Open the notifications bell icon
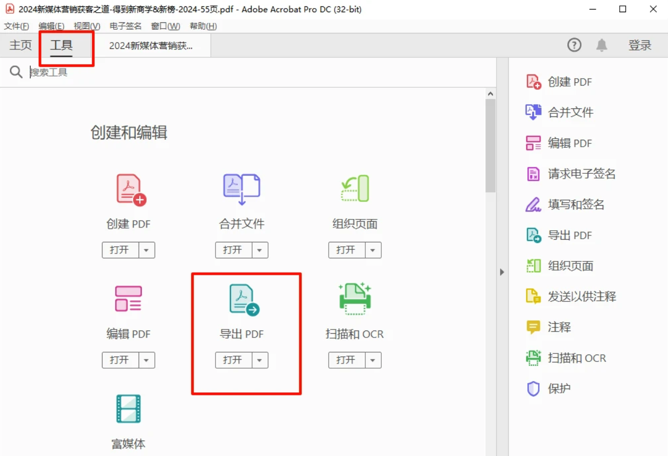The image size is (668, 456). pos(602,45)
